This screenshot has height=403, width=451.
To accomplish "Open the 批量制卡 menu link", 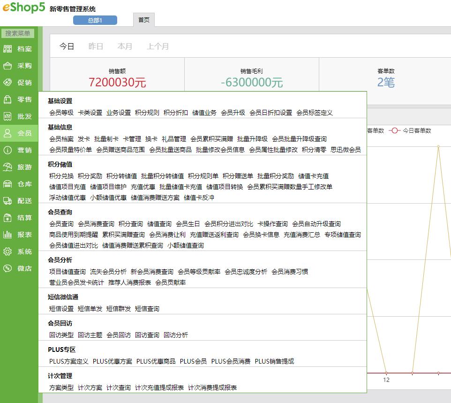I will 106,139.
